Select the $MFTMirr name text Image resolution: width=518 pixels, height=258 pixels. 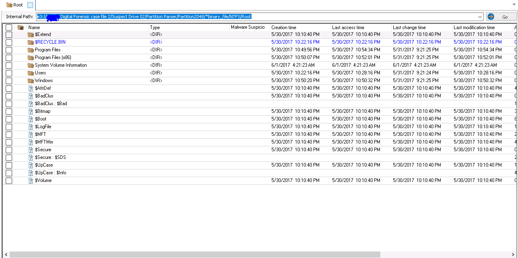coord(44,142)
